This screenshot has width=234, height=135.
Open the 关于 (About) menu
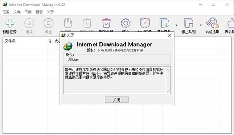[50, 12]
